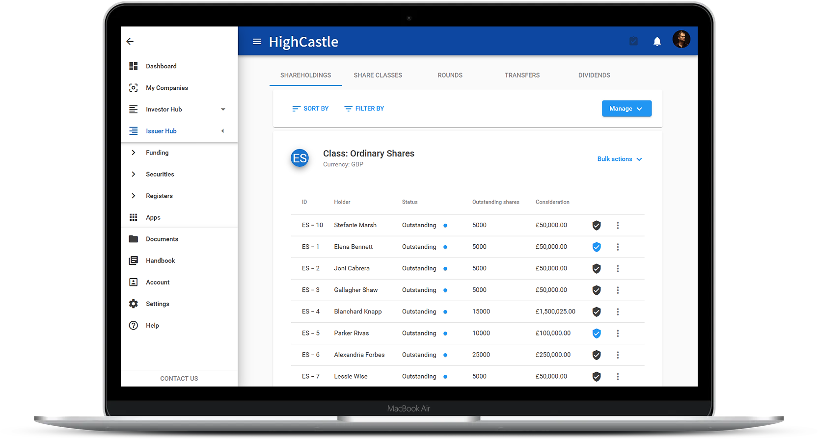818x439 pixels.
Task: Open more options for Lessie Wise row
Action: pyautogui.click(x=618, y=376)
